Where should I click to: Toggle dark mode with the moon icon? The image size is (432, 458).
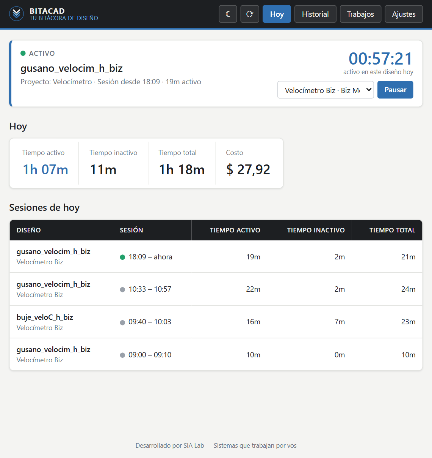[x=228, y=14]
